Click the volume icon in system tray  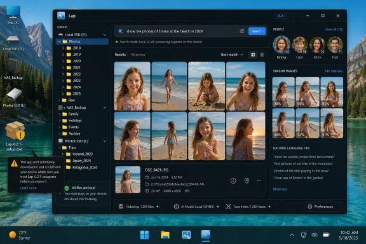point(315,235)
